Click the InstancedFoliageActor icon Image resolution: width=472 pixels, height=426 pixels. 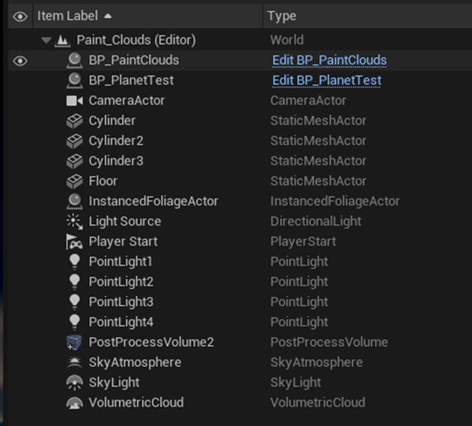point(74,201)
